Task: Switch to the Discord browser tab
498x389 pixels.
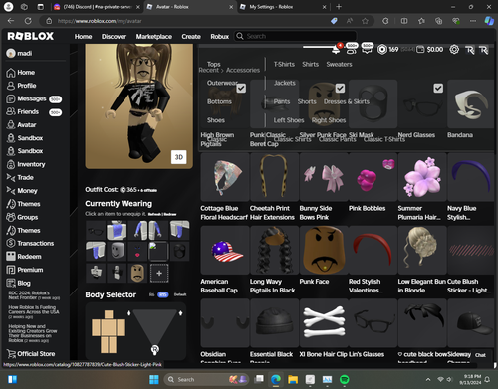Action: (x=97, y=7)
